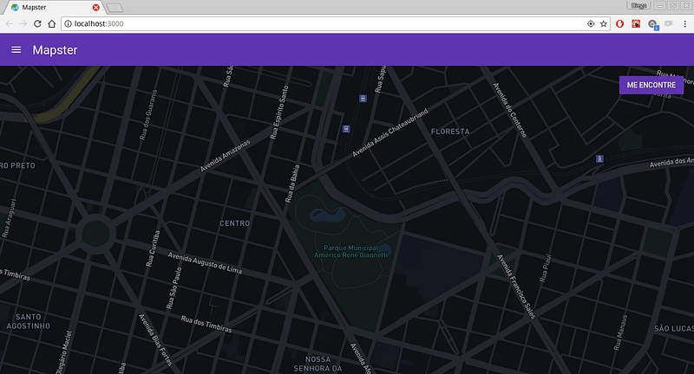The height and width of the screenshot is (374, 694).
Task: Click the park lake on the map
Action: pyautogui.click(x=328, y=215)
